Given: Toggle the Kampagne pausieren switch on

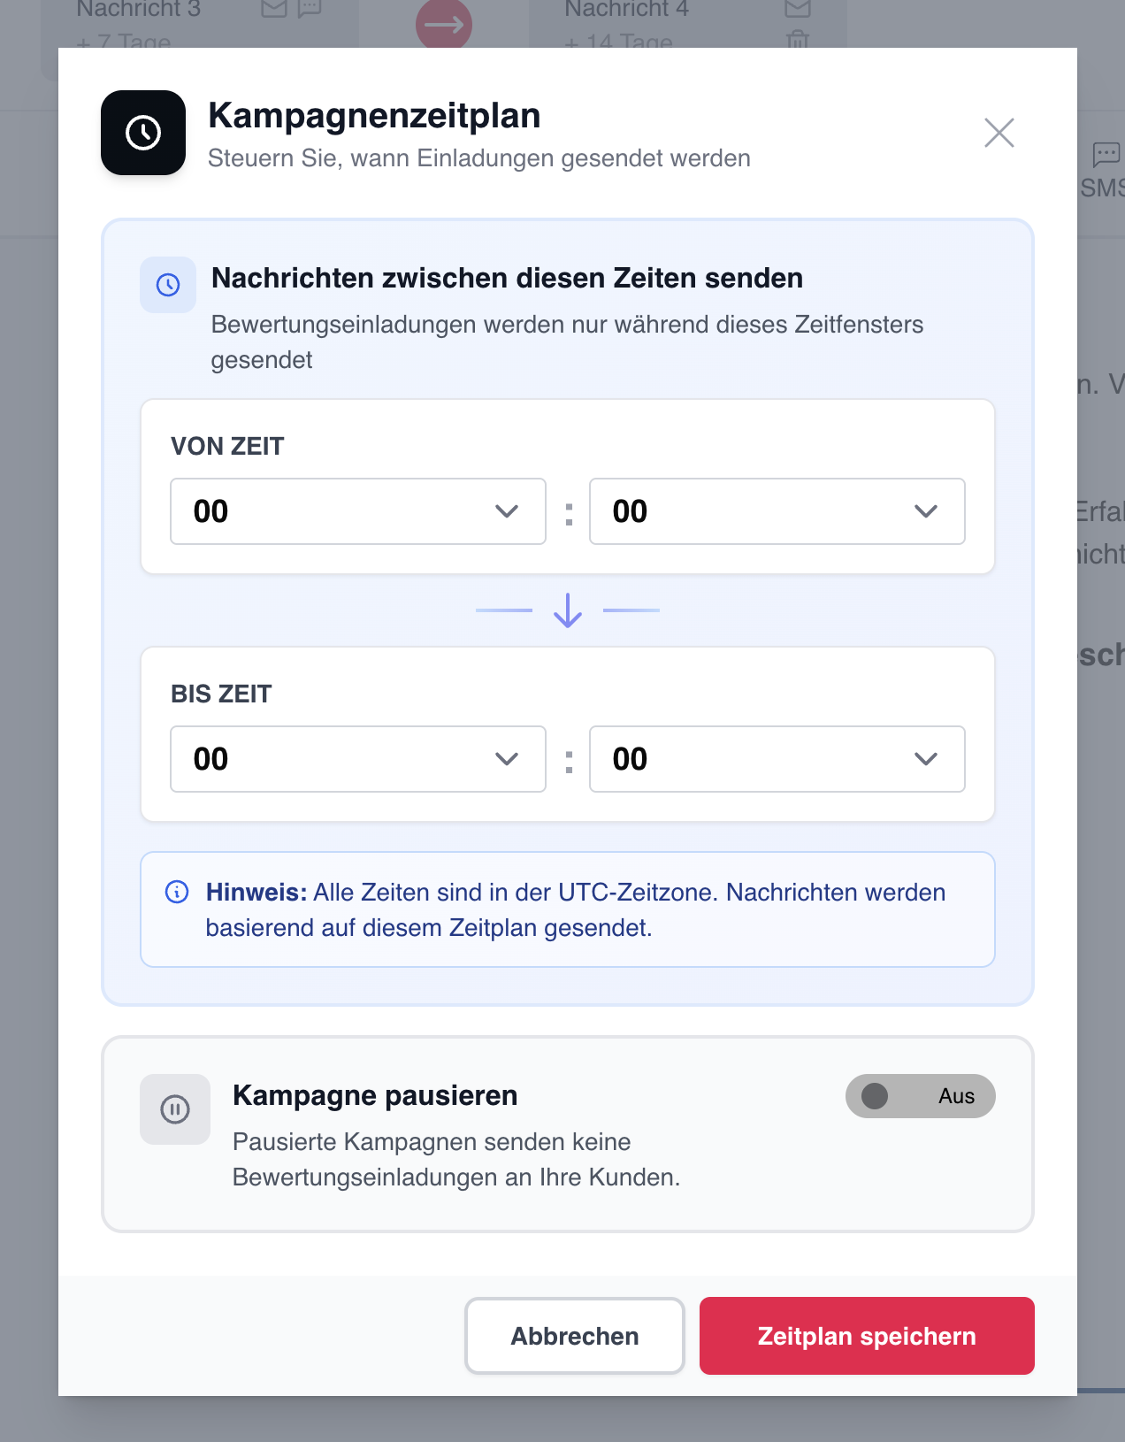Looking at the screenshot, I should [x=920, y=1096].
